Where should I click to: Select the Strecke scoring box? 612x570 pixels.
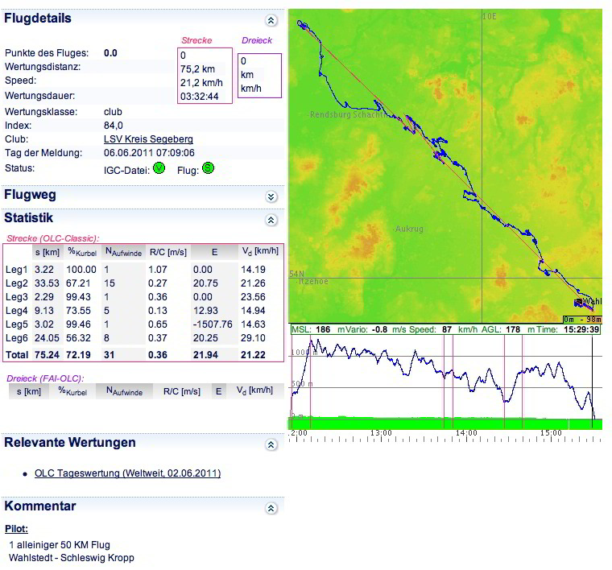point(205,76)
